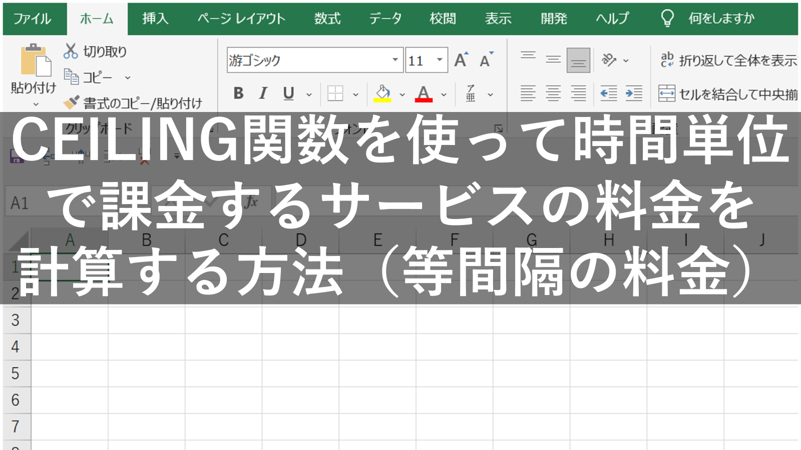Expand the Copy options arrow

pos(128,77)
